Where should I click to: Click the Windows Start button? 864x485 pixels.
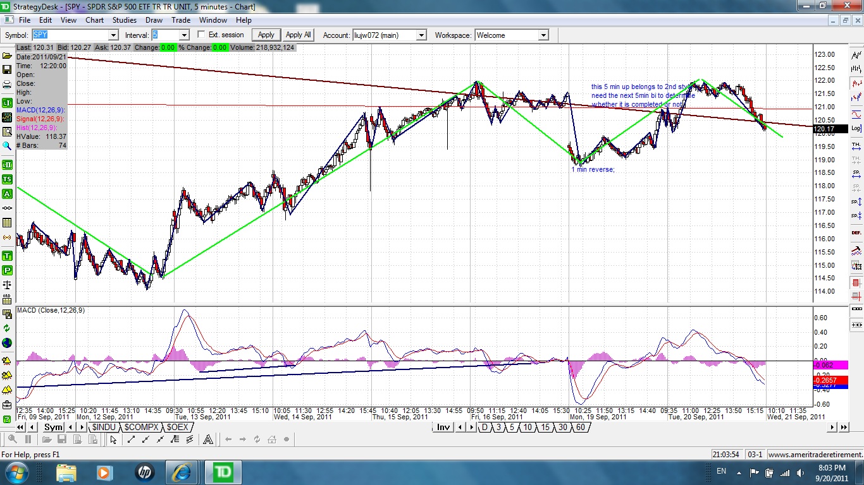coord(16,472)
